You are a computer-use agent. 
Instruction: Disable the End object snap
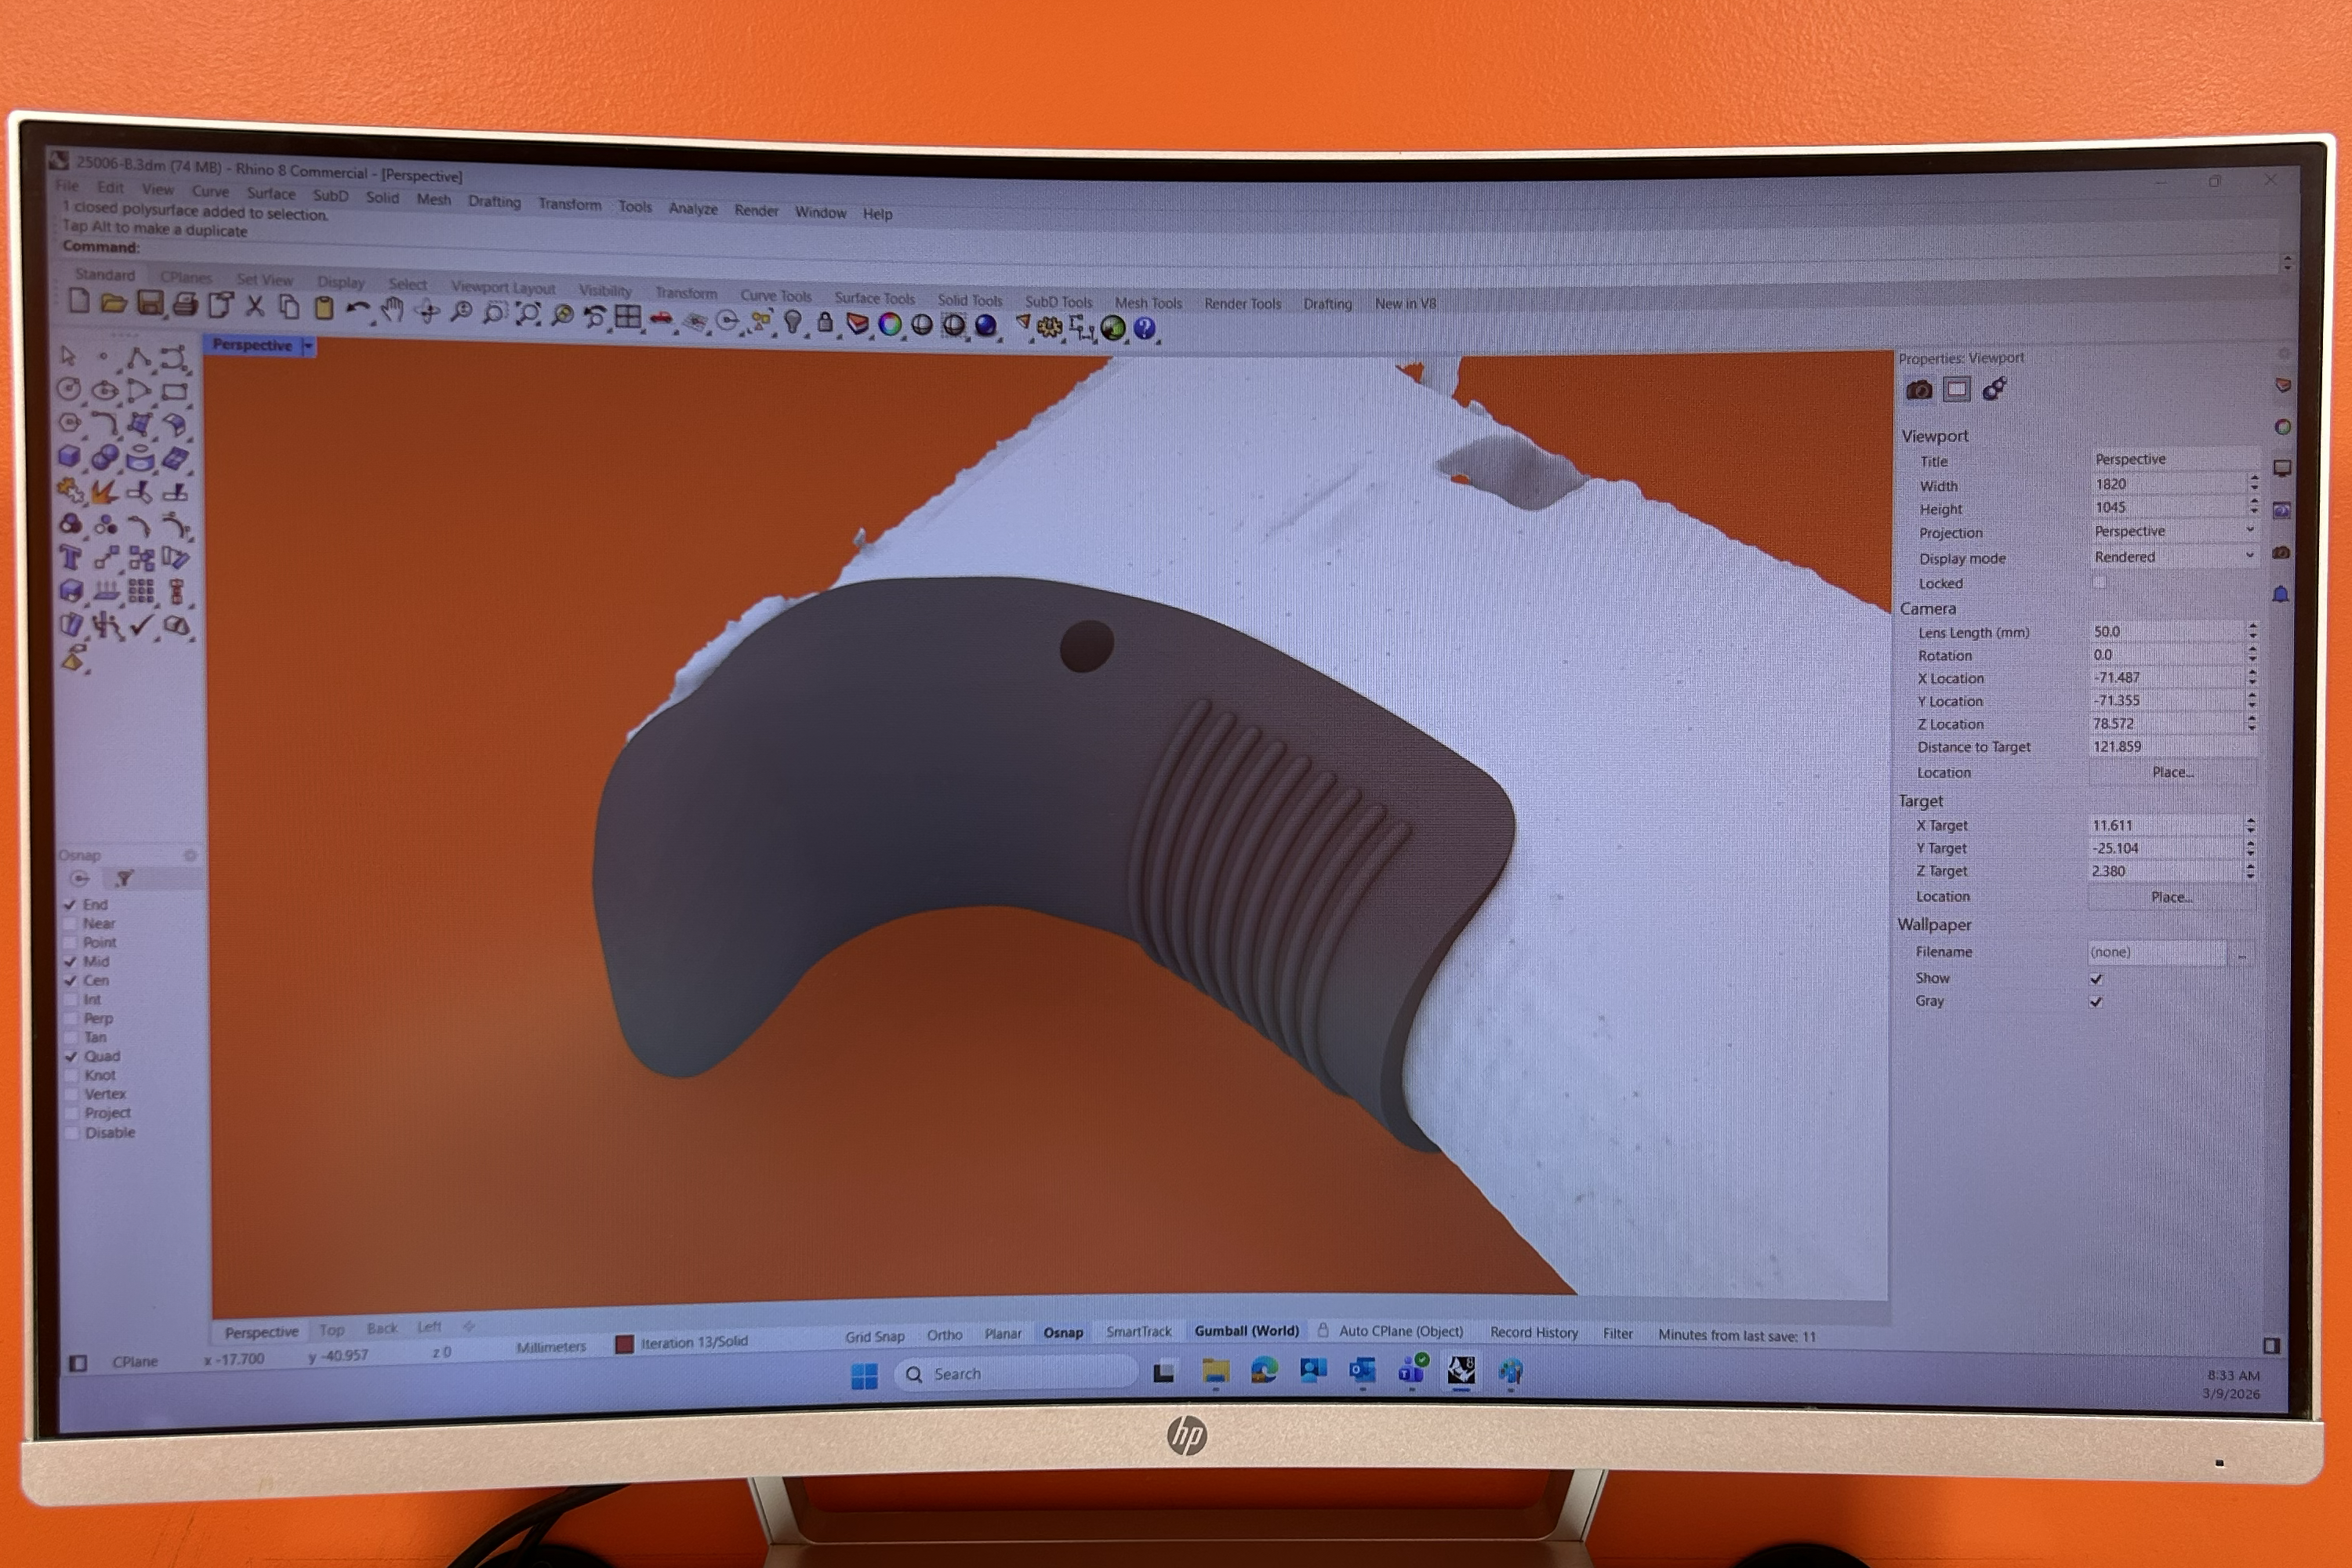pos(71,903)
